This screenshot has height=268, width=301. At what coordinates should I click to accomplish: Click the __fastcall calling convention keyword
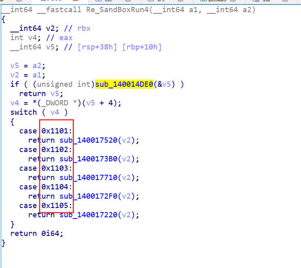click(x=59, y=10)
